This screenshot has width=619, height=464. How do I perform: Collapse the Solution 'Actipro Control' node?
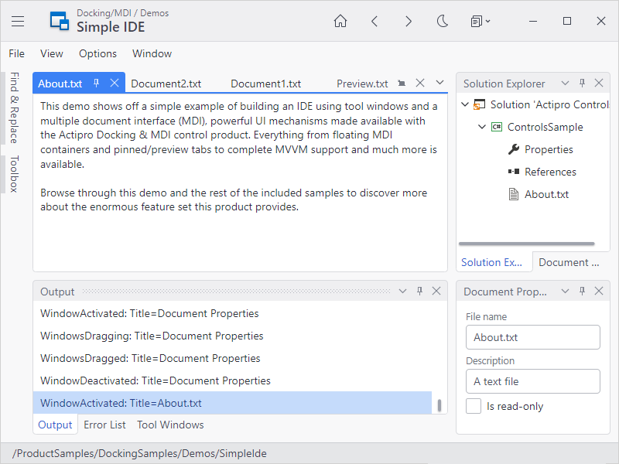464,104
